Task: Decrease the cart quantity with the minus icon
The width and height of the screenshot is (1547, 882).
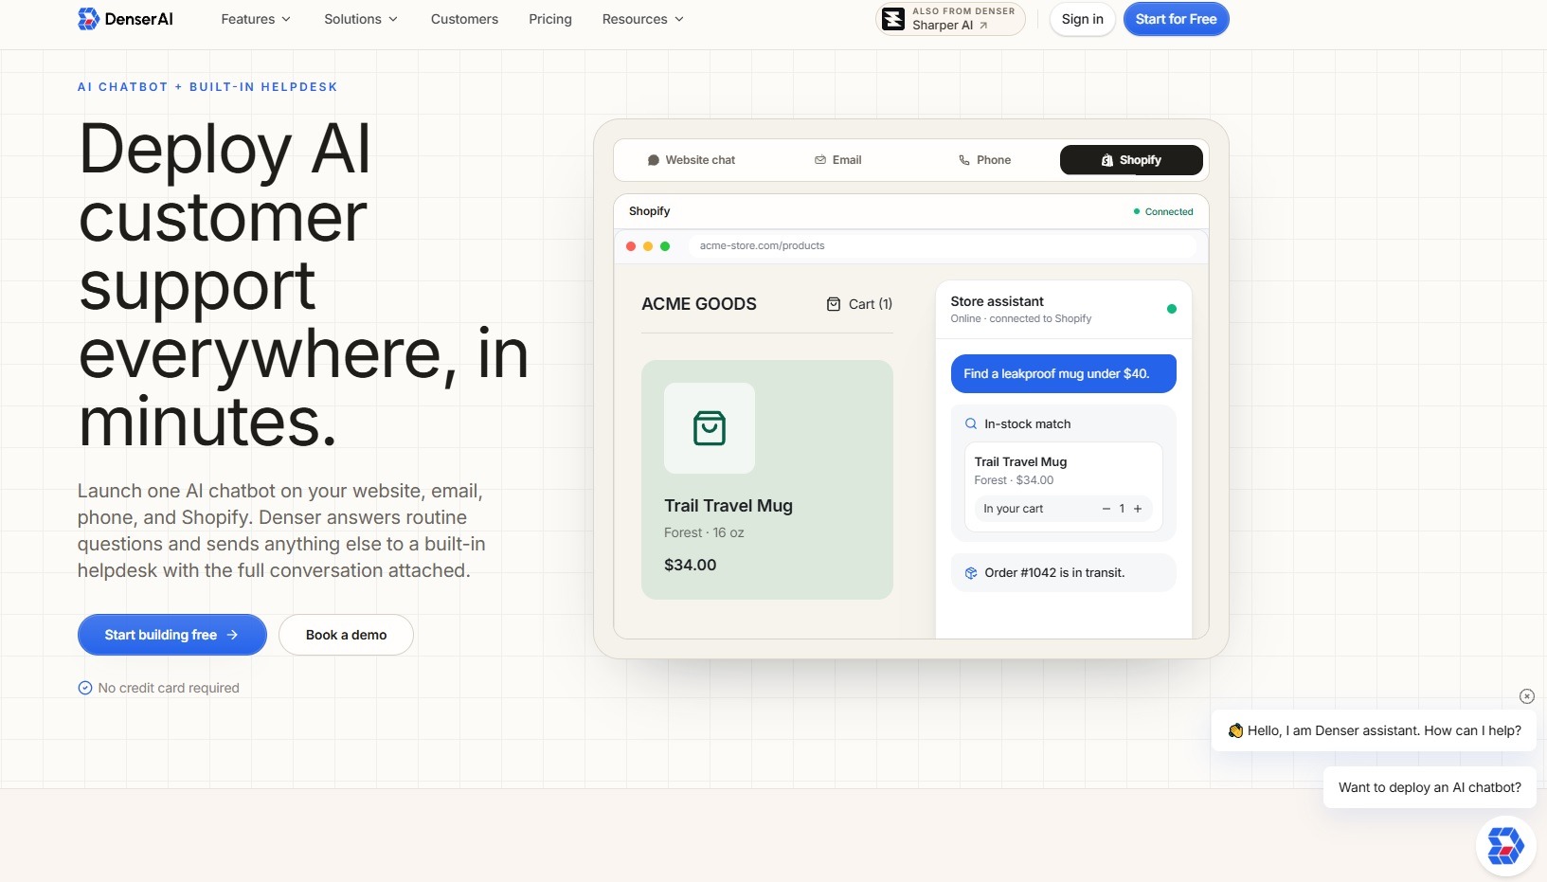Action: [1106, 509]
